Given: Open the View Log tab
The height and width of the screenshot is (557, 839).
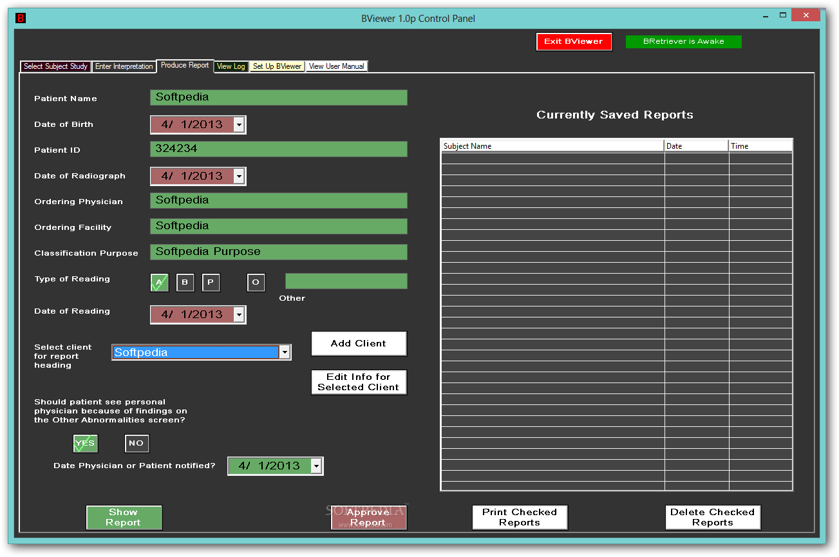Looking at the screenshot, I should [231, 66].
